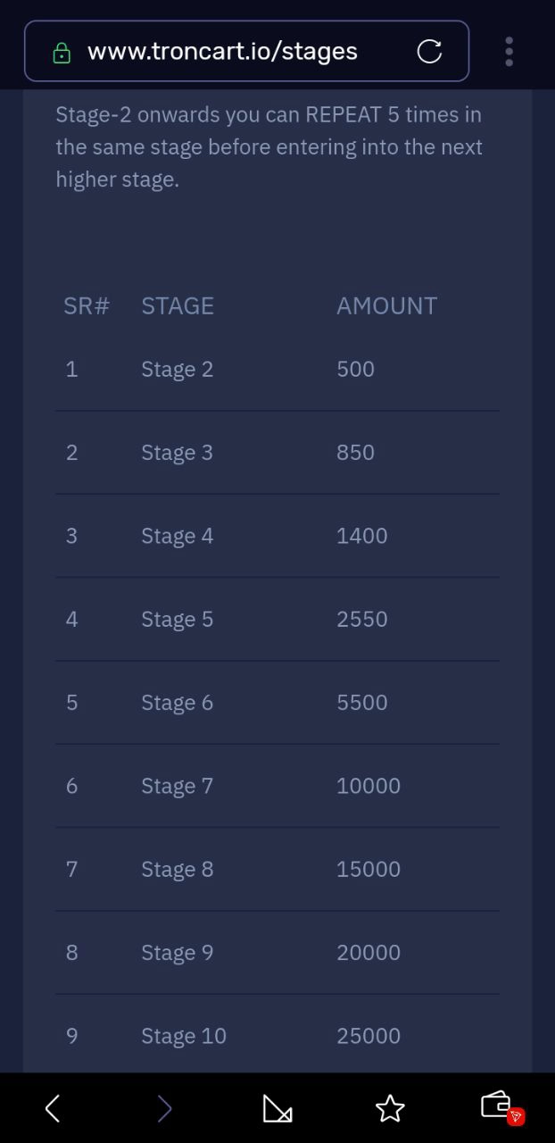
Task: Open the three-dot browser menu
Action: pos(509,52)
